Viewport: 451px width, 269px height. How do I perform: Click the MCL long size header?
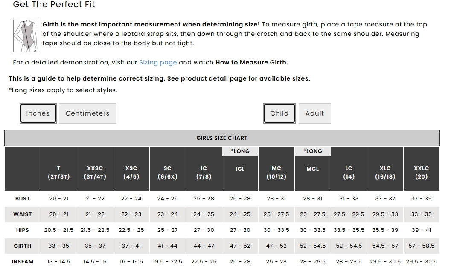tap(313, 169)
